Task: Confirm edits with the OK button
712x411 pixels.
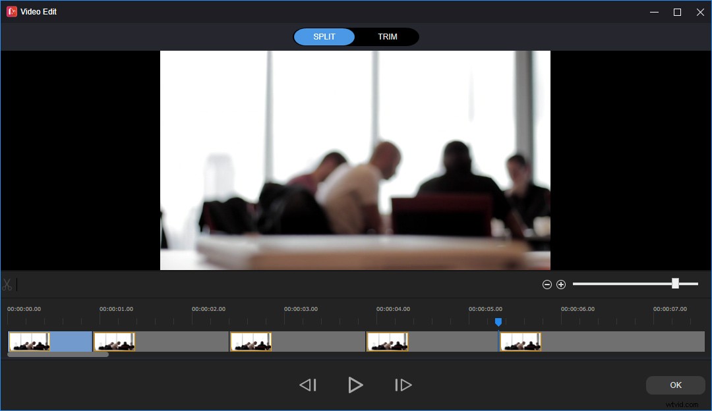Action: tap(675, 385)
